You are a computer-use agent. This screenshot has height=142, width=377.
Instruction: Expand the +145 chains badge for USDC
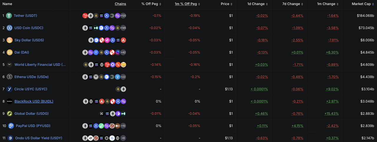coord(123,28)
